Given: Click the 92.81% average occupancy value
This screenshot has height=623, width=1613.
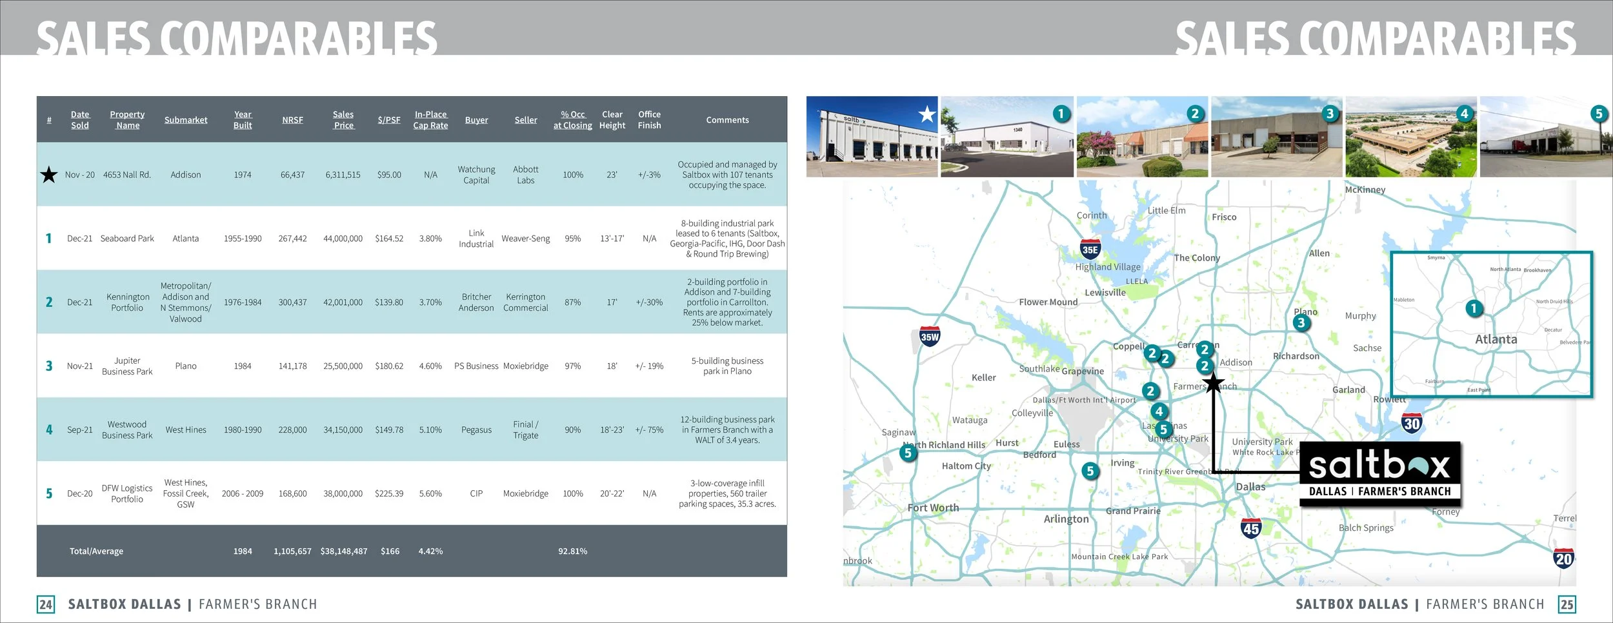Looking at the screenshot, I should click(x=573, y=551).
